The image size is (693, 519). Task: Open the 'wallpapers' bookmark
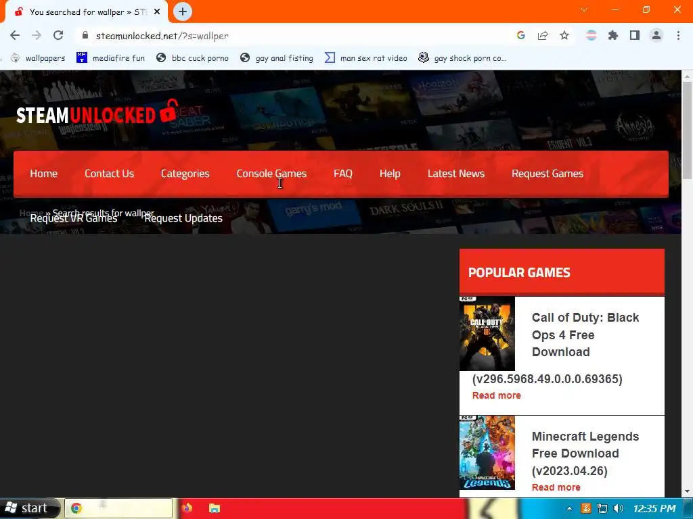tap(38, 58)
